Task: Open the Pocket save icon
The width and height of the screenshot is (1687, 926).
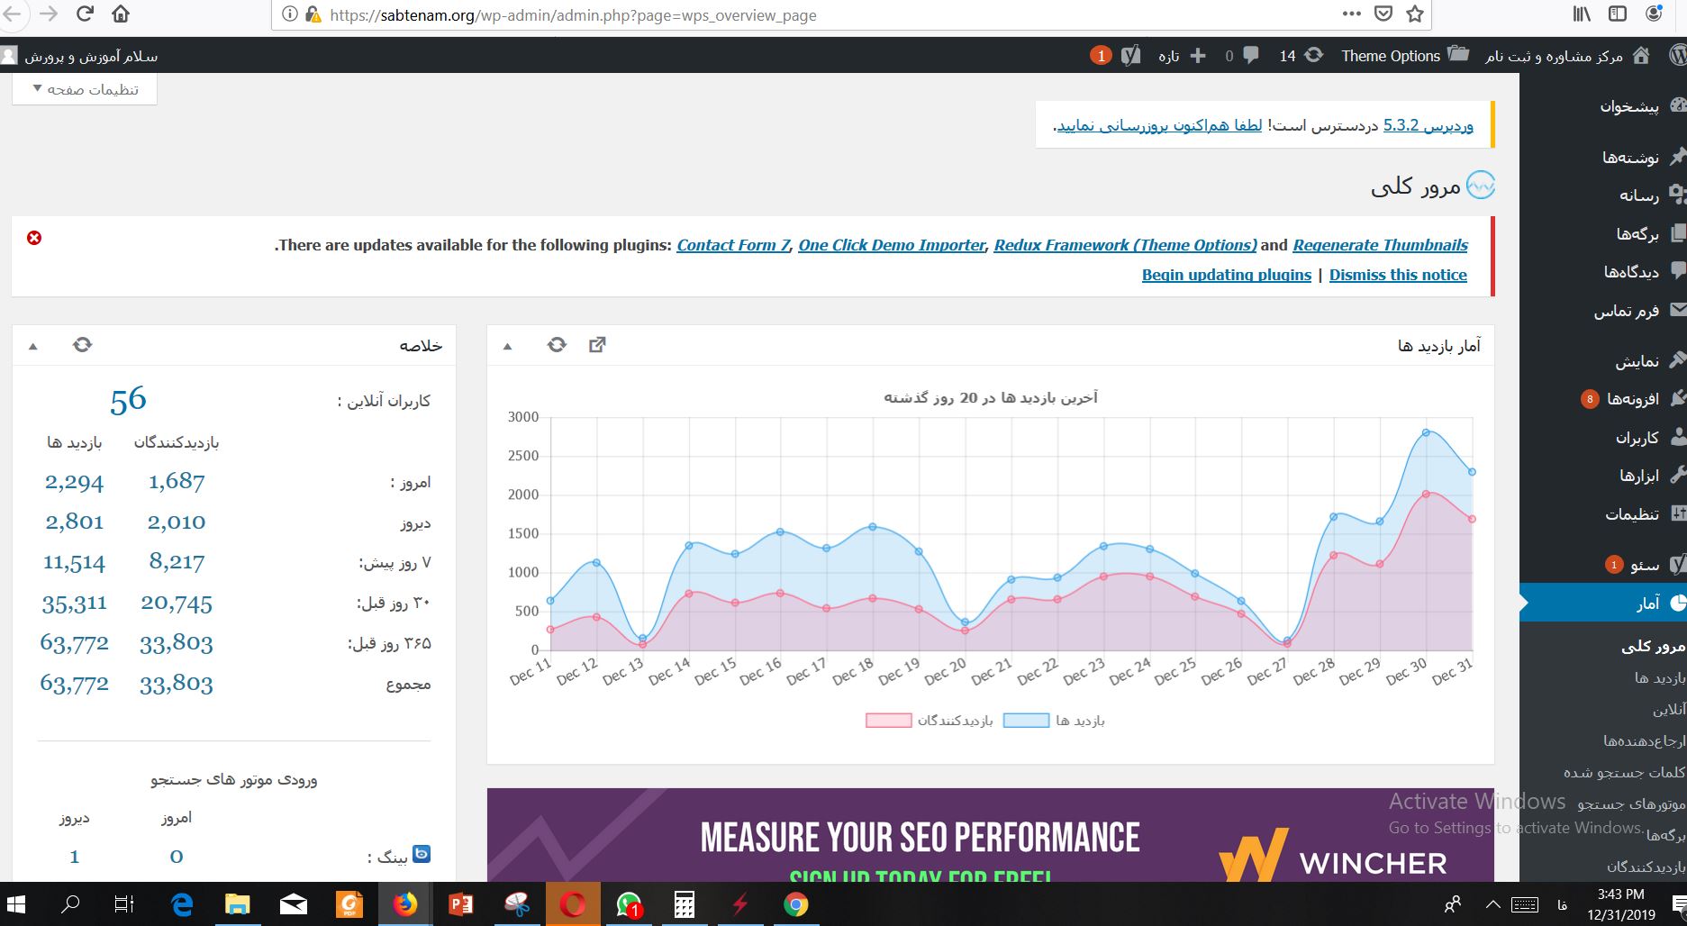Action: 1383,14
